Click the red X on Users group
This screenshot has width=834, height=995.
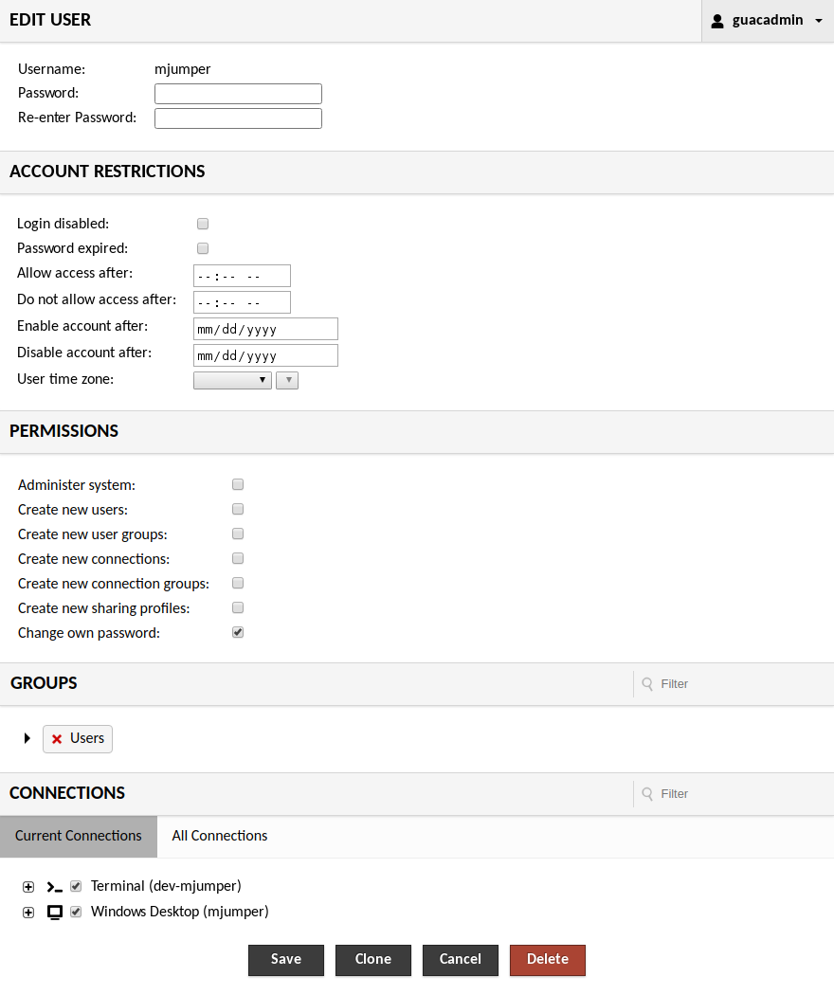tap(57, 739)
